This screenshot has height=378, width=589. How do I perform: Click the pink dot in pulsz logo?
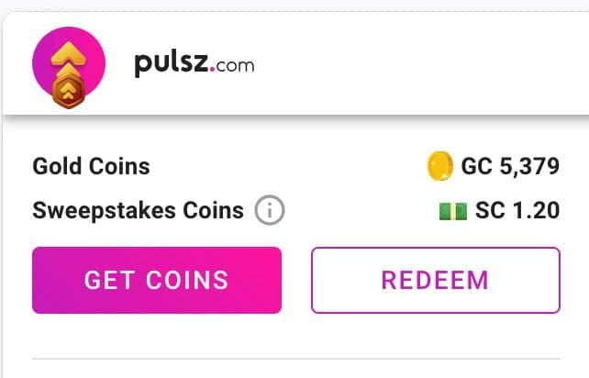click(x=212, y=69)
